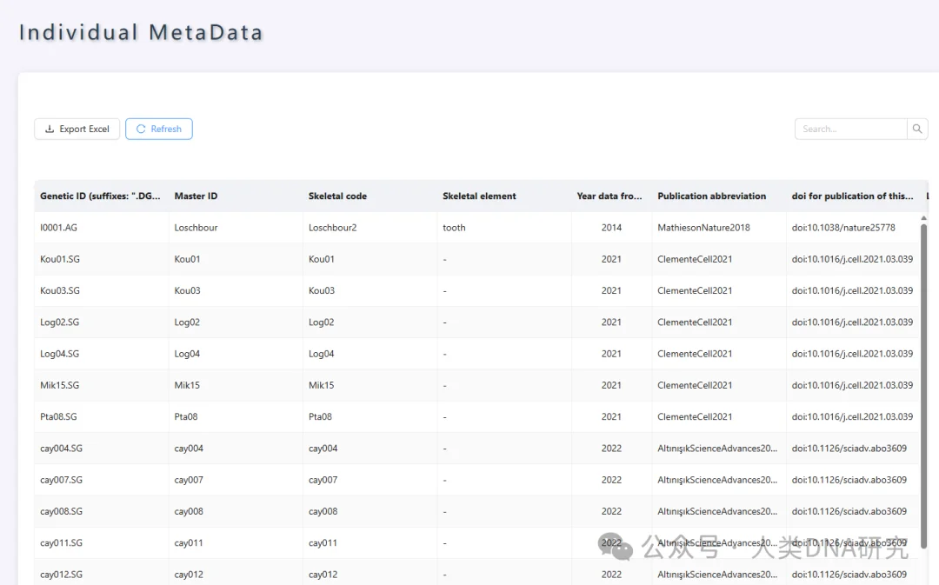Focus the Search input field
Viewport: 939px width, 585px height.
[850, 129]
